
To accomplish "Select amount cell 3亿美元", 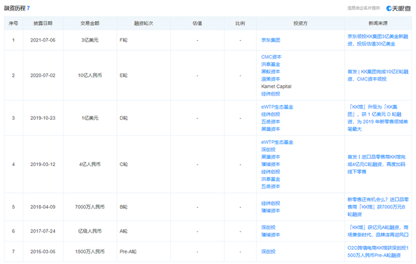I will point(90,40).
